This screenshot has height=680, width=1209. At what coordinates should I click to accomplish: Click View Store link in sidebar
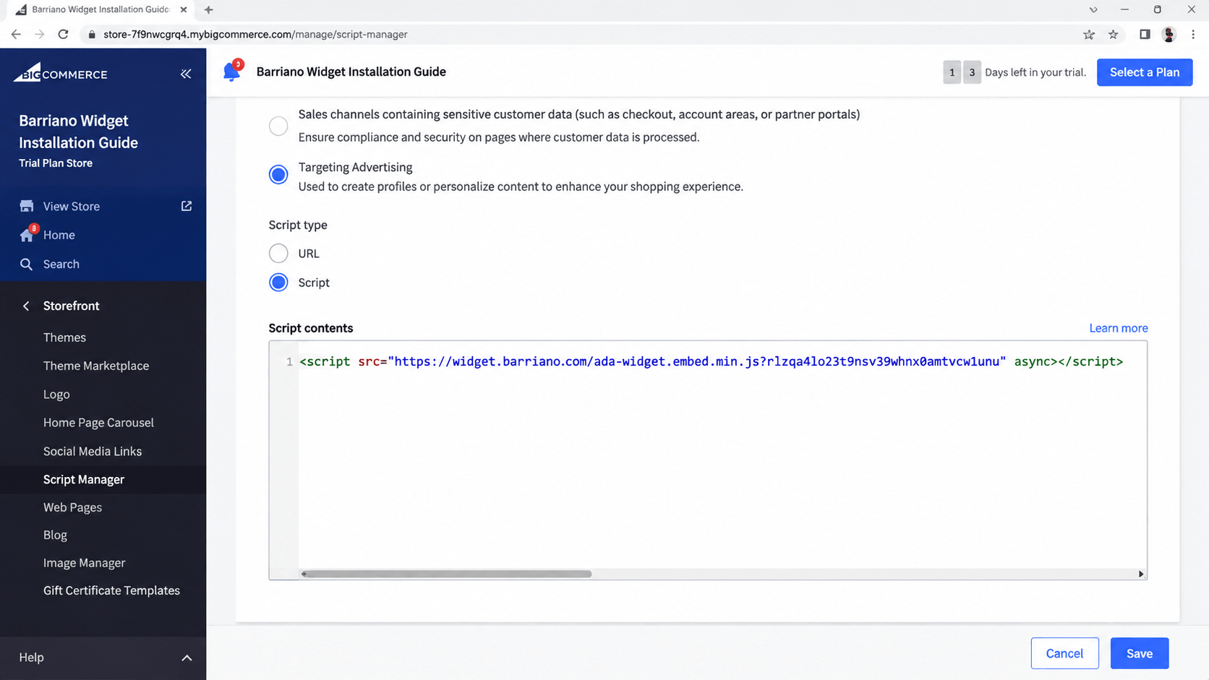coord(72,206)
